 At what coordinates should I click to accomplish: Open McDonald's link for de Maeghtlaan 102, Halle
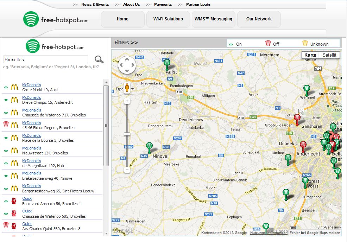coord(32,161)
